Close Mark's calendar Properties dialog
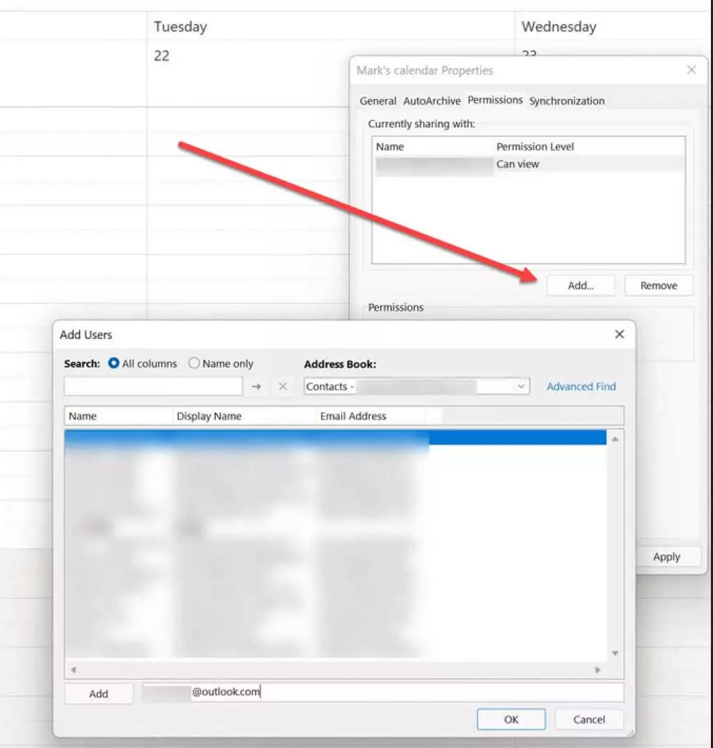 (691, 70)
